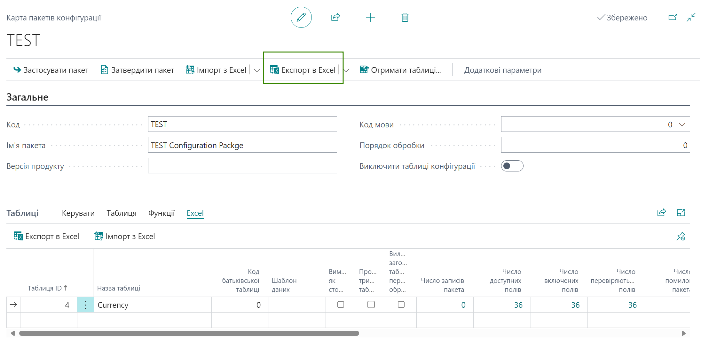Select the Excel tab in Таблиці
This screenshot has width=701, height=348.
[x=195, y=213]
